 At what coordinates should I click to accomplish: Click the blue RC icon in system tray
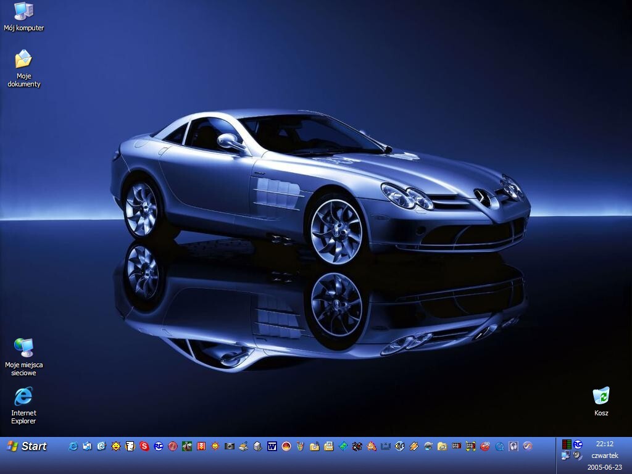coord(578,444)
